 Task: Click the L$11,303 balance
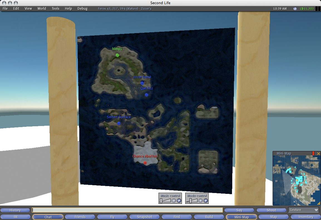coord(307,9)
